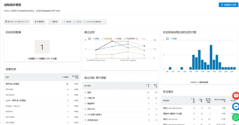Screen dimensions: 239x125
Task: Click metric picker icon in 最近訪問 chart
Action: coord(90,39)
